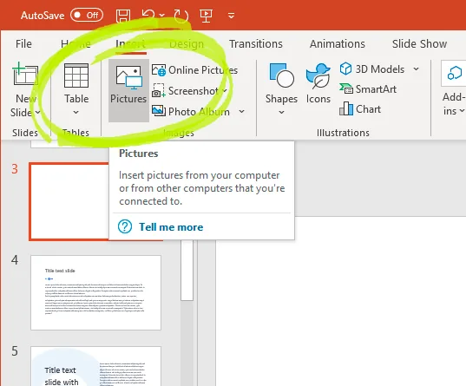Click the SmartArt icon

[346, 88]
